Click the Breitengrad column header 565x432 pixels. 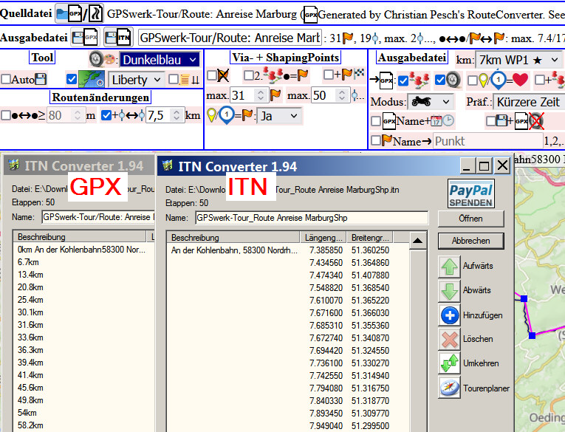[369, 237]
